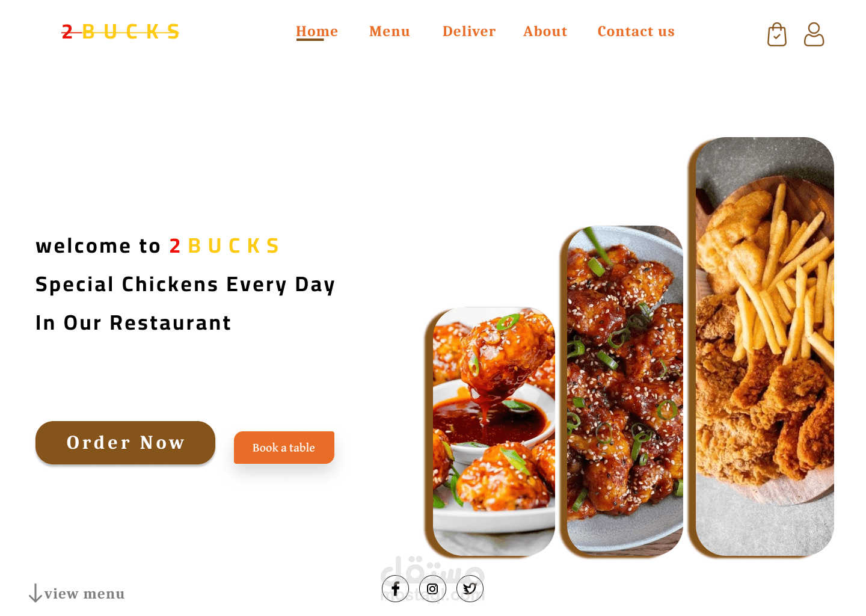Open the Twitter bird icon link
The height and width of the screenshot is (616, 866).
(470, 588)
